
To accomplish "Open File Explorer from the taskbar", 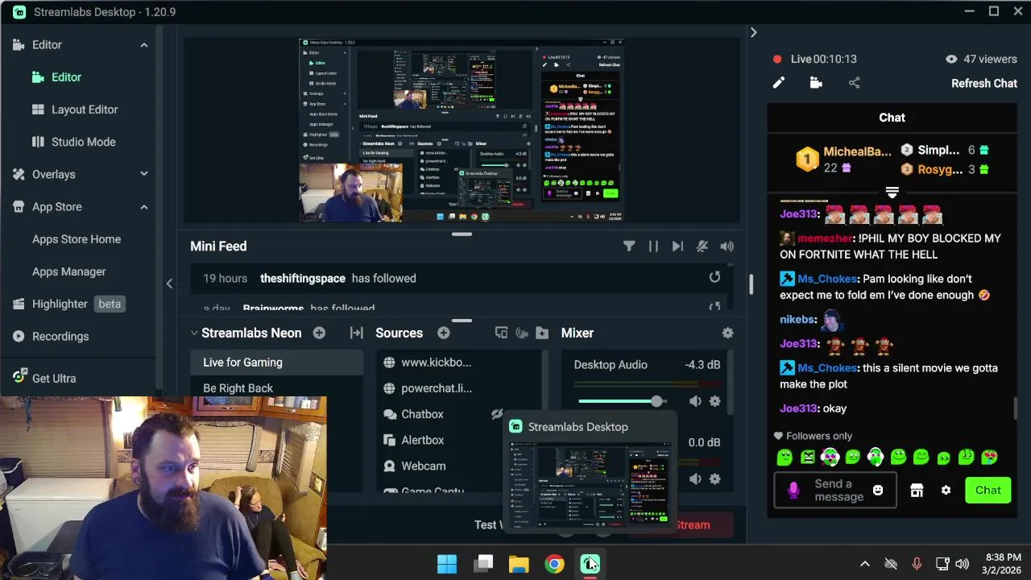I will click(519, 564).
